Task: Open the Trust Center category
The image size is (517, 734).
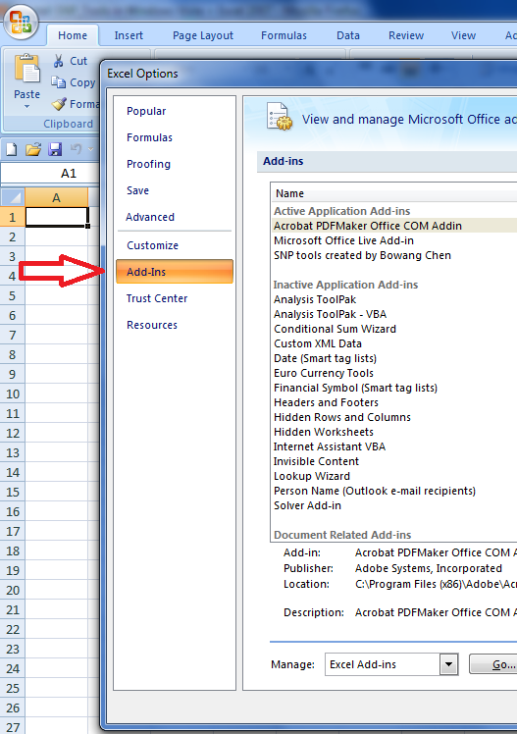Action: pyautogui.click(x=157, y=298)
